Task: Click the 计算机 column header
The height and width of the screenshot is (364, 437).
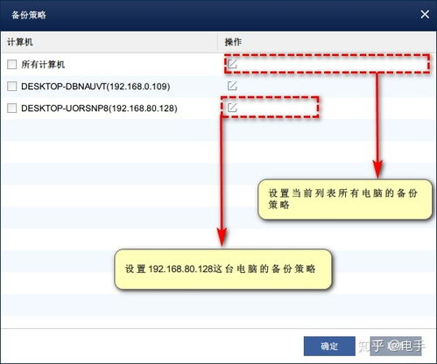Action: [20, 42]
